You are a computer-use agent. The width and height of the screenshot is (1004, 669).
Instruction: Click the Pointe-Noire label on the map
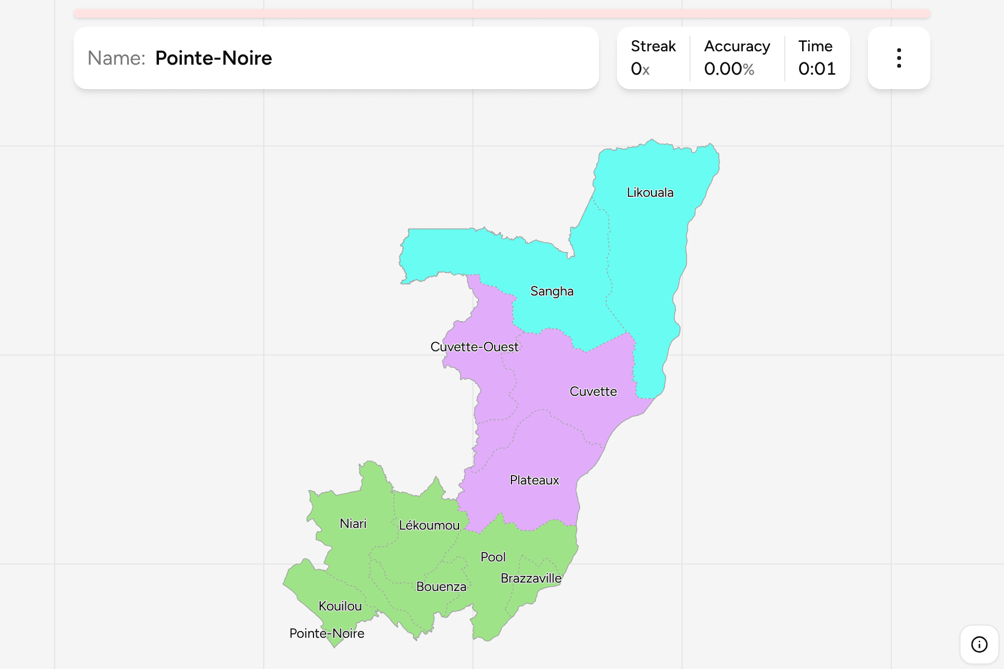(x=327, y=633)
